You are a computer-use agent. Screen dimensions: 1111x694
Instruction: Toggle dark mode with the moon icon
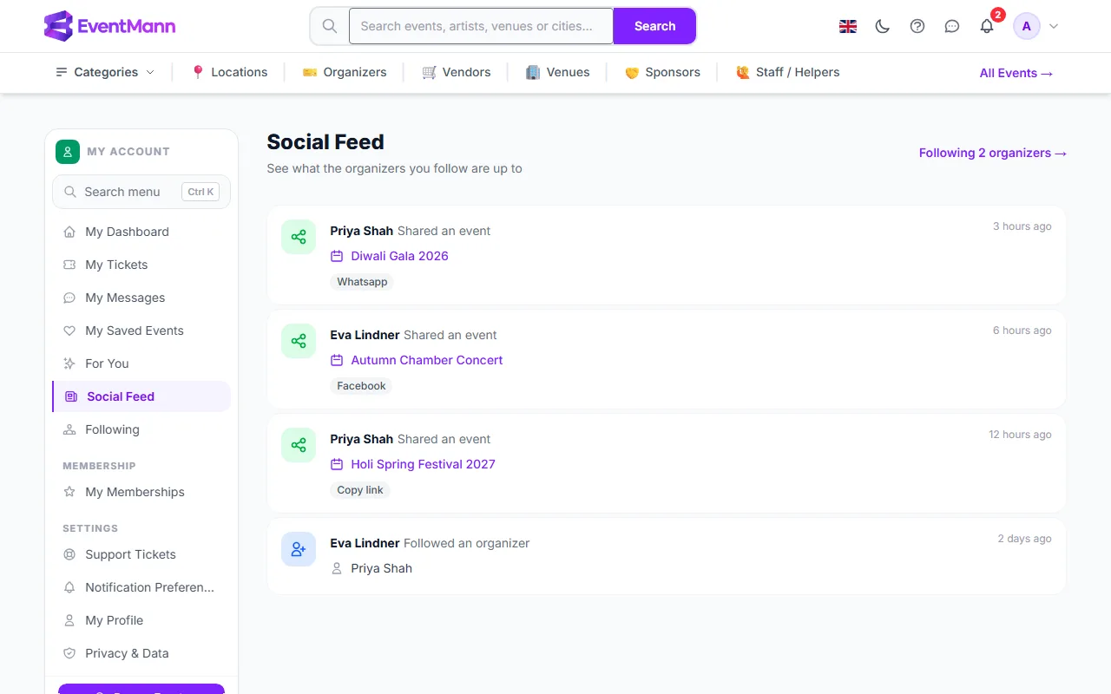click(883, 26)
